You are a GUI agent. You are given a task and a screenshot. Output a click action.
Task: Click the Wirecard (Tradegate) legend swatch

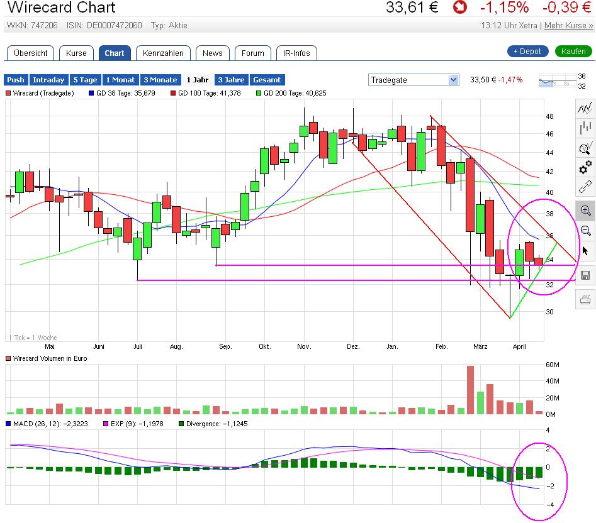point(8,93)
